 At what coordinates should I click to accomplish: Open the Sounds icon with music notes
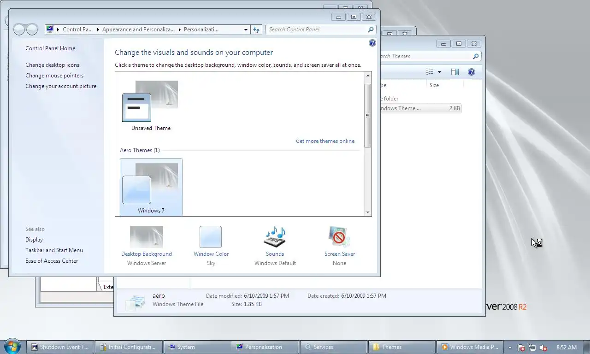[275, 237]
